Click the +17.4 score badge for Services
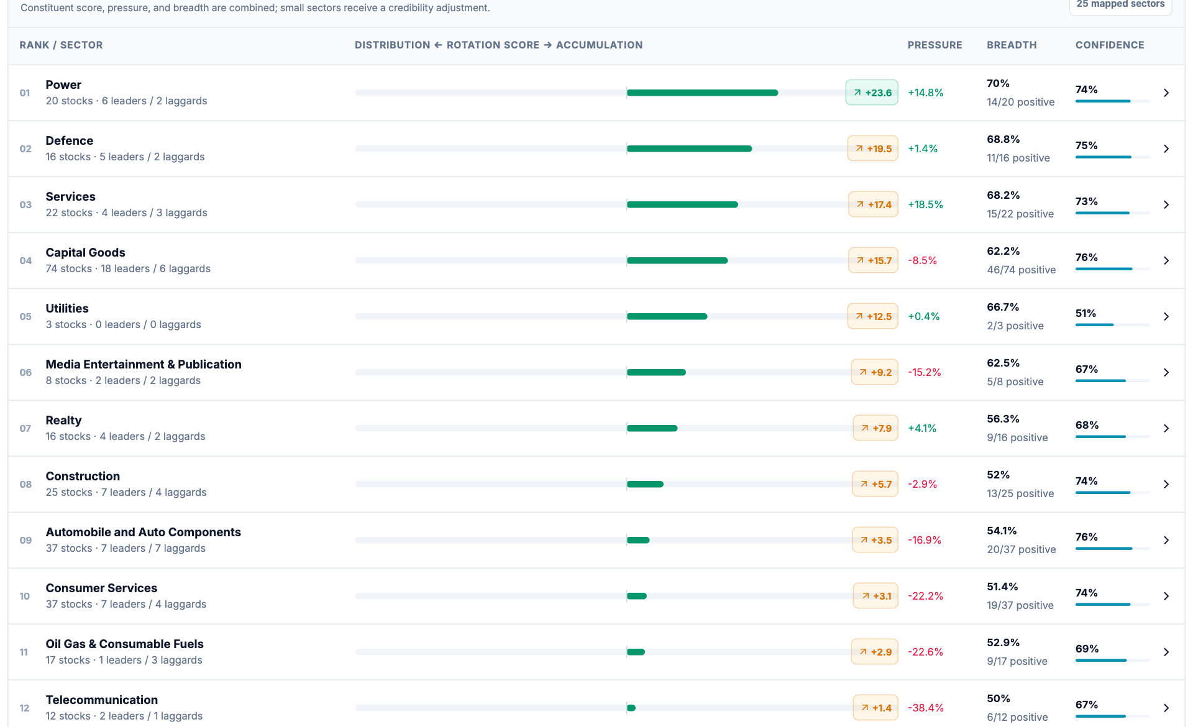Image resolution: width=1193 pixels, height=727 pixels. (874, 204)
